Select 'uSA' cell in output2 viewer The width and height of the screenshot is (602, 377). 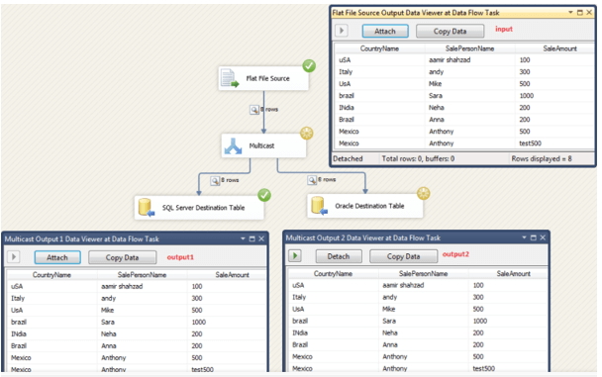(334, 285)
